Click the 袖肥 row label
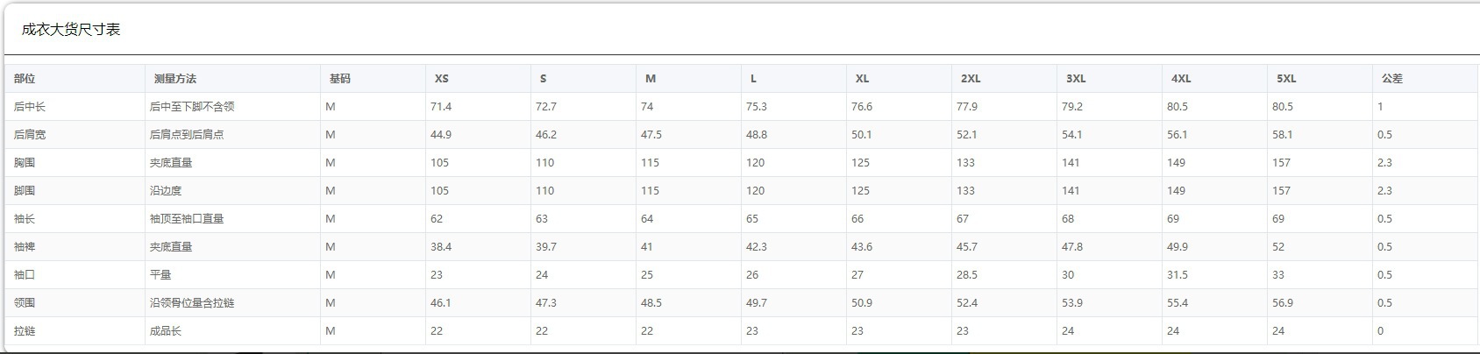1480x354 pixels. [25, 247]
